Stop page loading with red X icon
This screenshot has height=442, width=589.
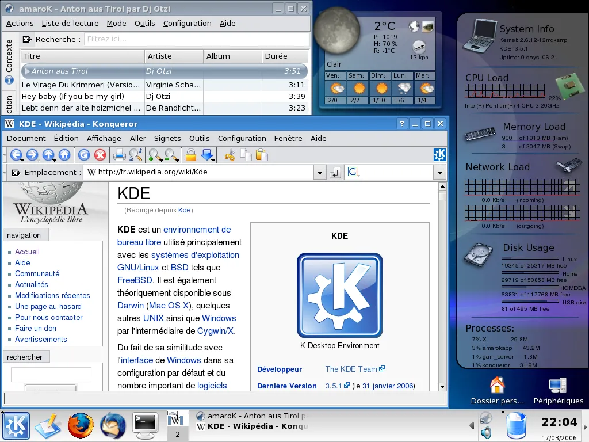coord(100,155)
